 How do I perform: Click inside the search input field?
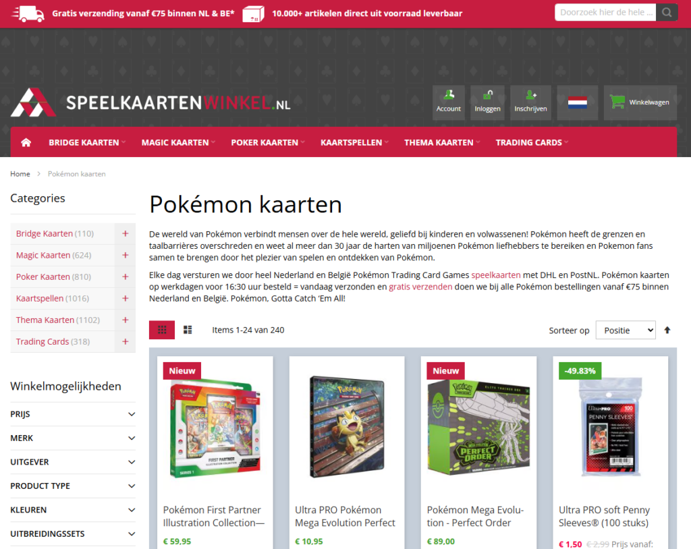click(x=604, y=12)
